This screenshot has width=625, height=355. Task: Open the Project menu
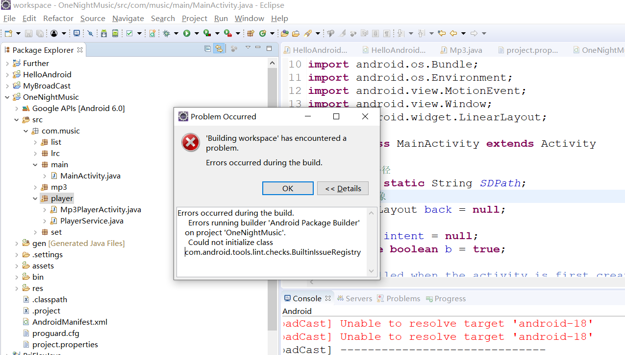(x=195, y=18)
